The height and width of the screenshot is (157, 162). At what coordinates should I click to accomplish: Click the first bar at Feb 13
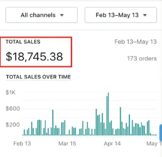pyautogui.click(x=24, y=132)
